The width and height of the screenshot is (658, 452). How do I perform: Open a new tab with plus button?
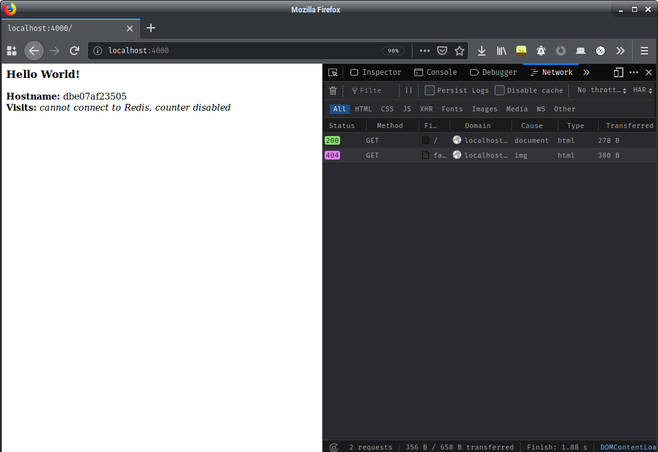click(151, 28)
